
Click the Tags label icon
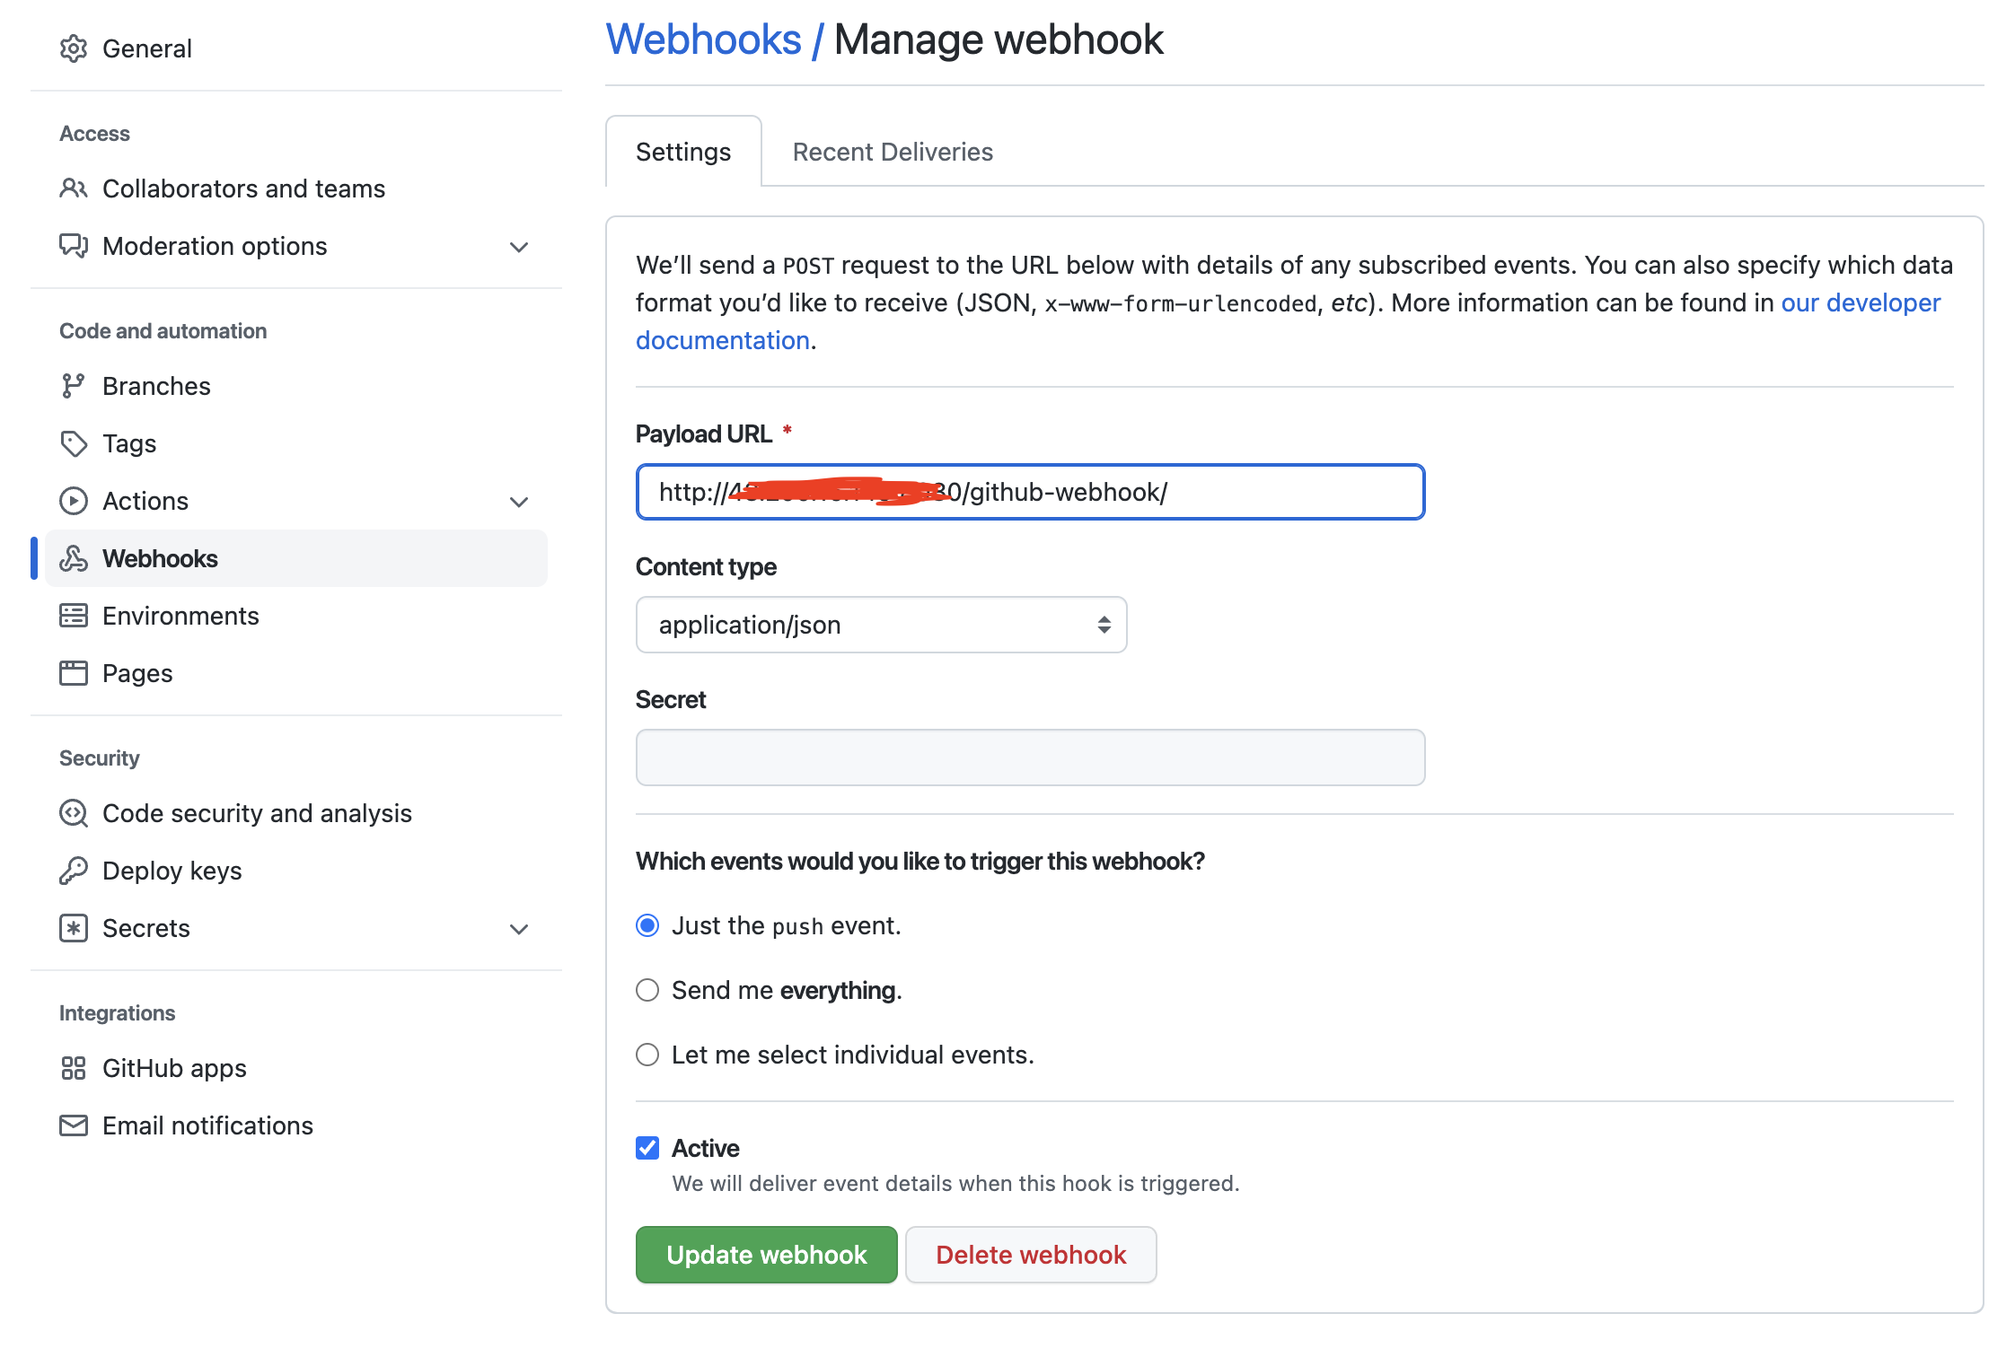74,443
